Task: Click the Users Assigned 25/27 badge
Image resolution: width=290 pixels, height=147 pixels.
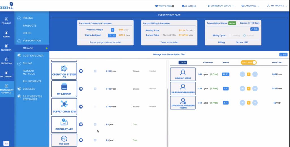Action: pyautogui.click(x=112, y=35)
